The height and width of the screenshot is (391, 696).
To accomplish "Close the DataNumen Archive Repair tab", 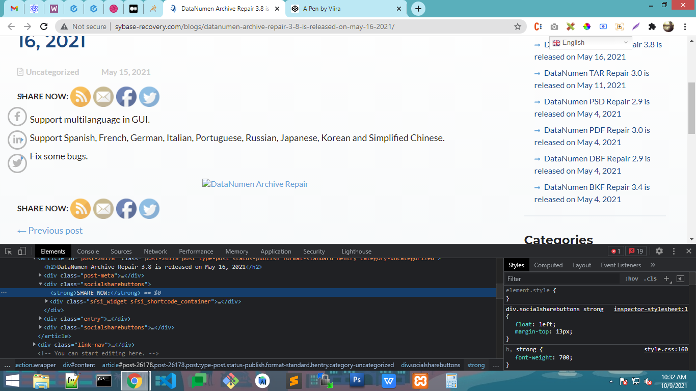I will click(x=277, y=9).
